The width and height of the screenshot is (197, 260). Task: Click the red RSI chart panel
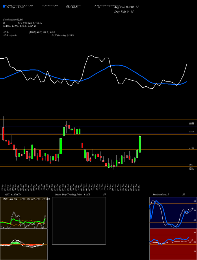click(x=173, y=244)
